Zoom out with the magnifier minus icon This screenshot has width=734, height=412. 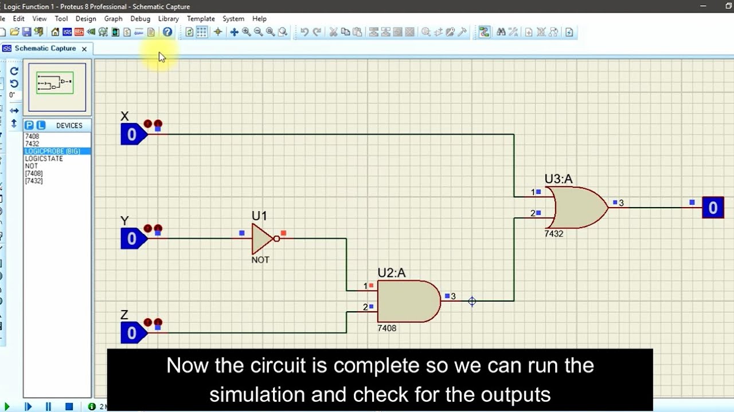pyautogui.click(x=258, y=32)
